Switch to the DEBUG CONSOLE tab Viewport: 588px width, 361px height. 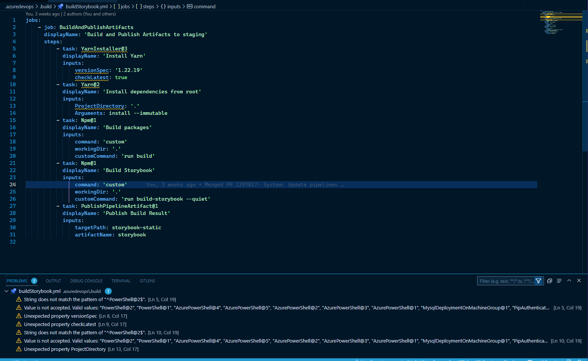tap(86, 280)
